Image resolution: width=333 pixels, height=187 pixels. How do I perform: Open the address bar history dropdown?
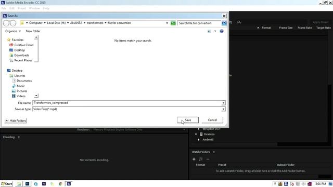(167, 23)
